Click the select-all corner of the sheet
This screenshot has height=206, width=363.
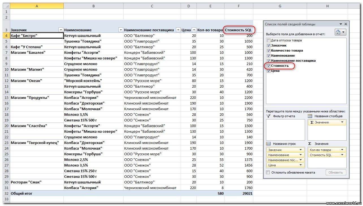6,6
